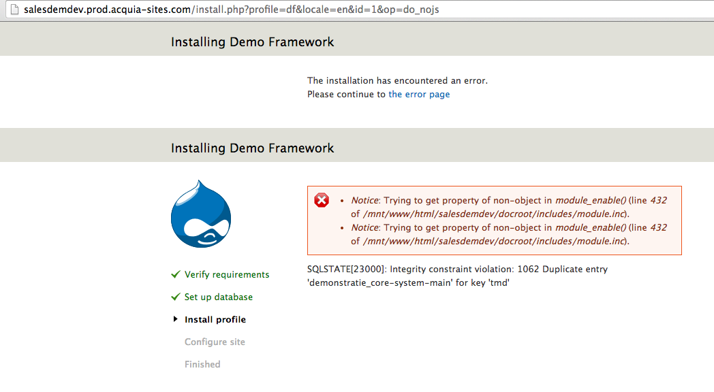714x392 pixels.
Task: Select the Set up database step
Action: click(219, 297)
